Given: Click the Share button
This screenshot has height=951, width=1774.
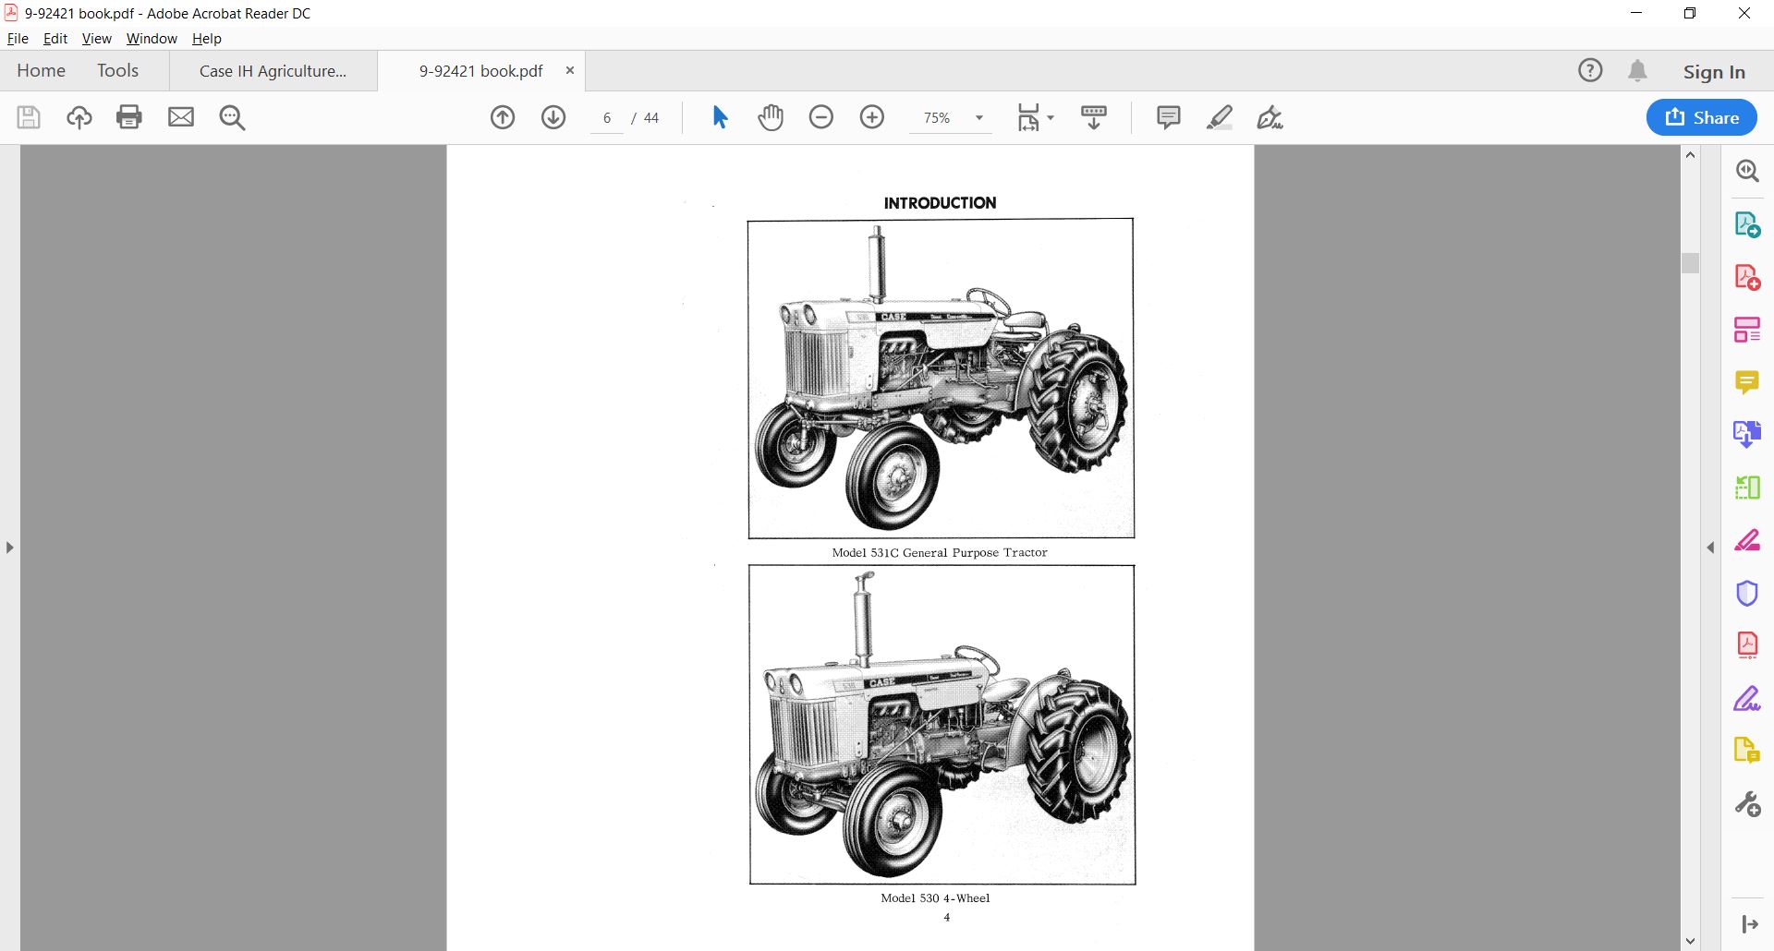Looking at the screenshot, I should [x=1701, y=117].
